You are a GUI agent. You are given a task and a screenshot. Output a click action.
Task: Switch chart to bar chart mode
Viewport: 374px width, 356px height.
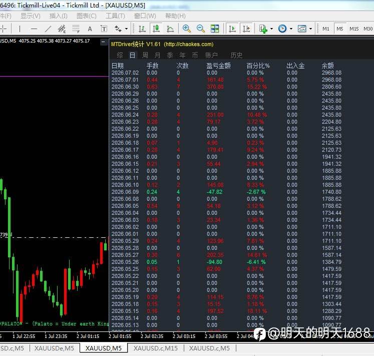tap(142, 29)
